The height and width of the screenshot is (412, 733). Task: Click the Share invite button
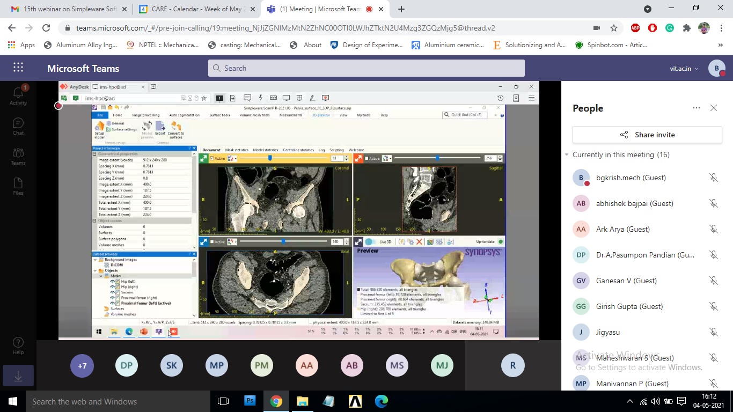[x=647, y=135]
